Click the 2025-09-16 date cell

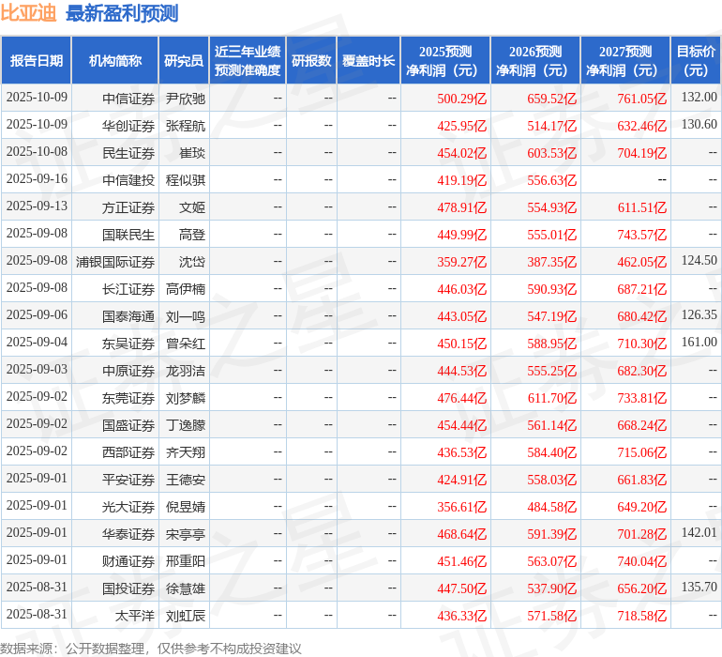pos(37,178)
